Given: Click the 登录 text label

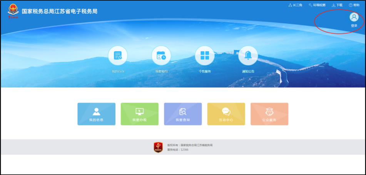Looking at the screenshot, I should (354, 26).
